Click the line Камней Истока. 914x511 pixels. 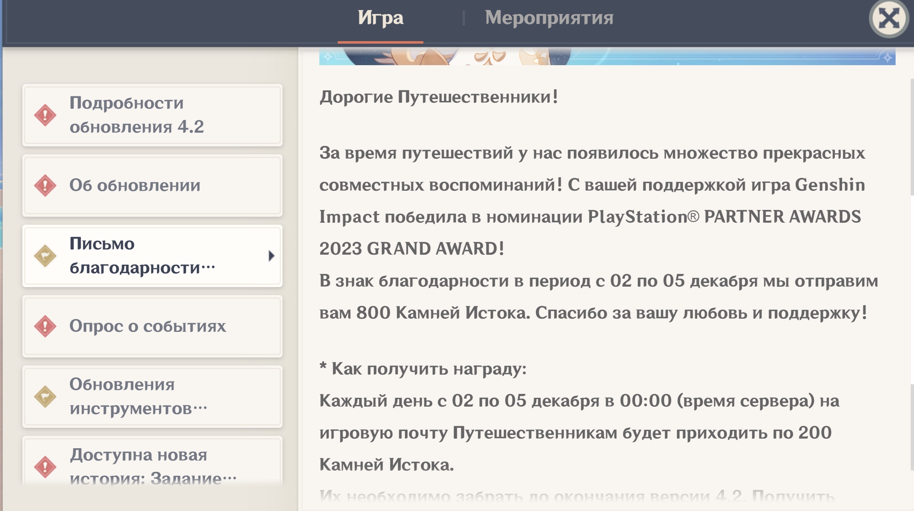pyautogui.click(x=387, y=465)
